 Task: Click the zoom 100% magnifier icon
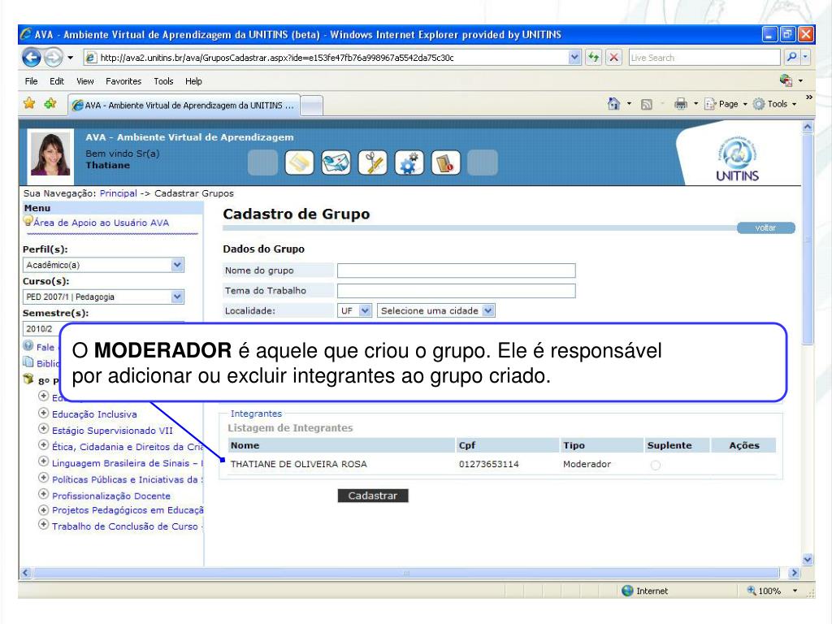(752, 590)
